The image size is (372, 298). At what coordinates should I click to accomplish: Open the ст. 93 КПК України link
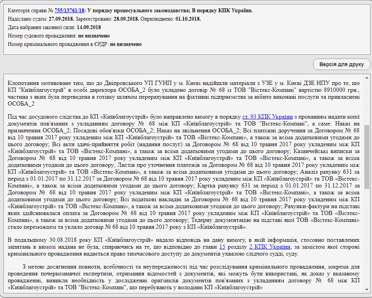[268, 117]
